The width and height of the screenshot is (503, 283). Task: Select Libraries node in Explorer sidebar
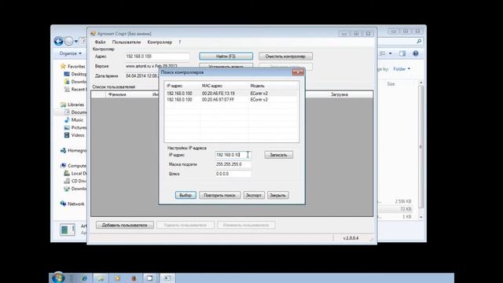75,105
